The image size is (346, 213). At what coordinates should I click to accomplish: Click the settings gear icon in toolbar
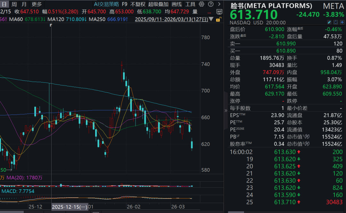201,4
